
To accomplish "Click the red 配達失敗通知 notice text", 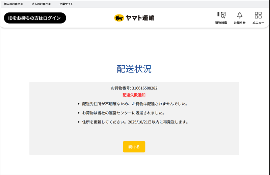I will click(134, 95).
